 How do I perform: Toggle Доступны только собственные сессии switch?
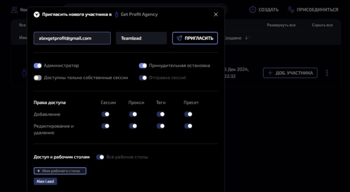38,78
